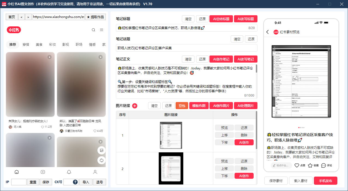This screenshot has height=191, width=348.
Task: Publish via the 手机发布 button
Action: click(326, 180)
